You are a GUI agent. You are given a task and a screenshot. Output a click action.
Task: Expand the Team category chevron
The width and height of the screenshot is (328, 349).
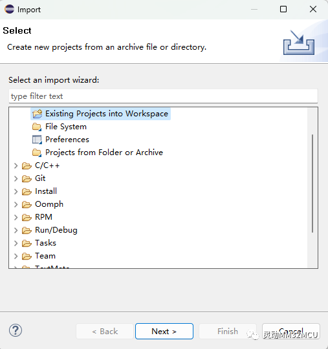coord(16,256)
